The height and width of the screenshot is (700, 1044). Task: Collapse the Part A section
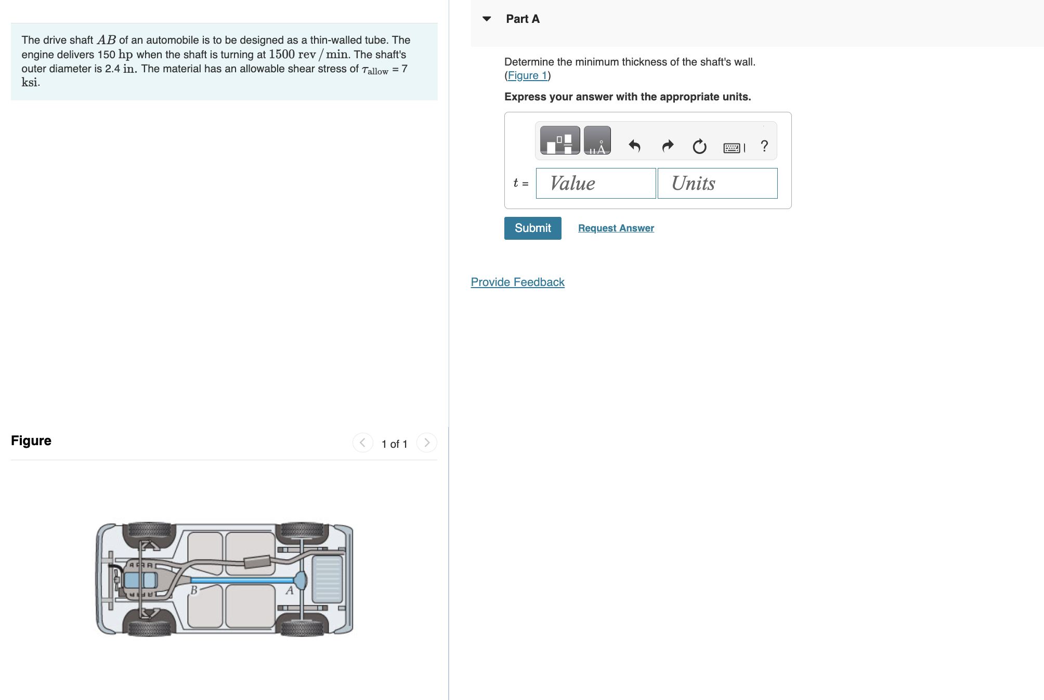point(487,19)
